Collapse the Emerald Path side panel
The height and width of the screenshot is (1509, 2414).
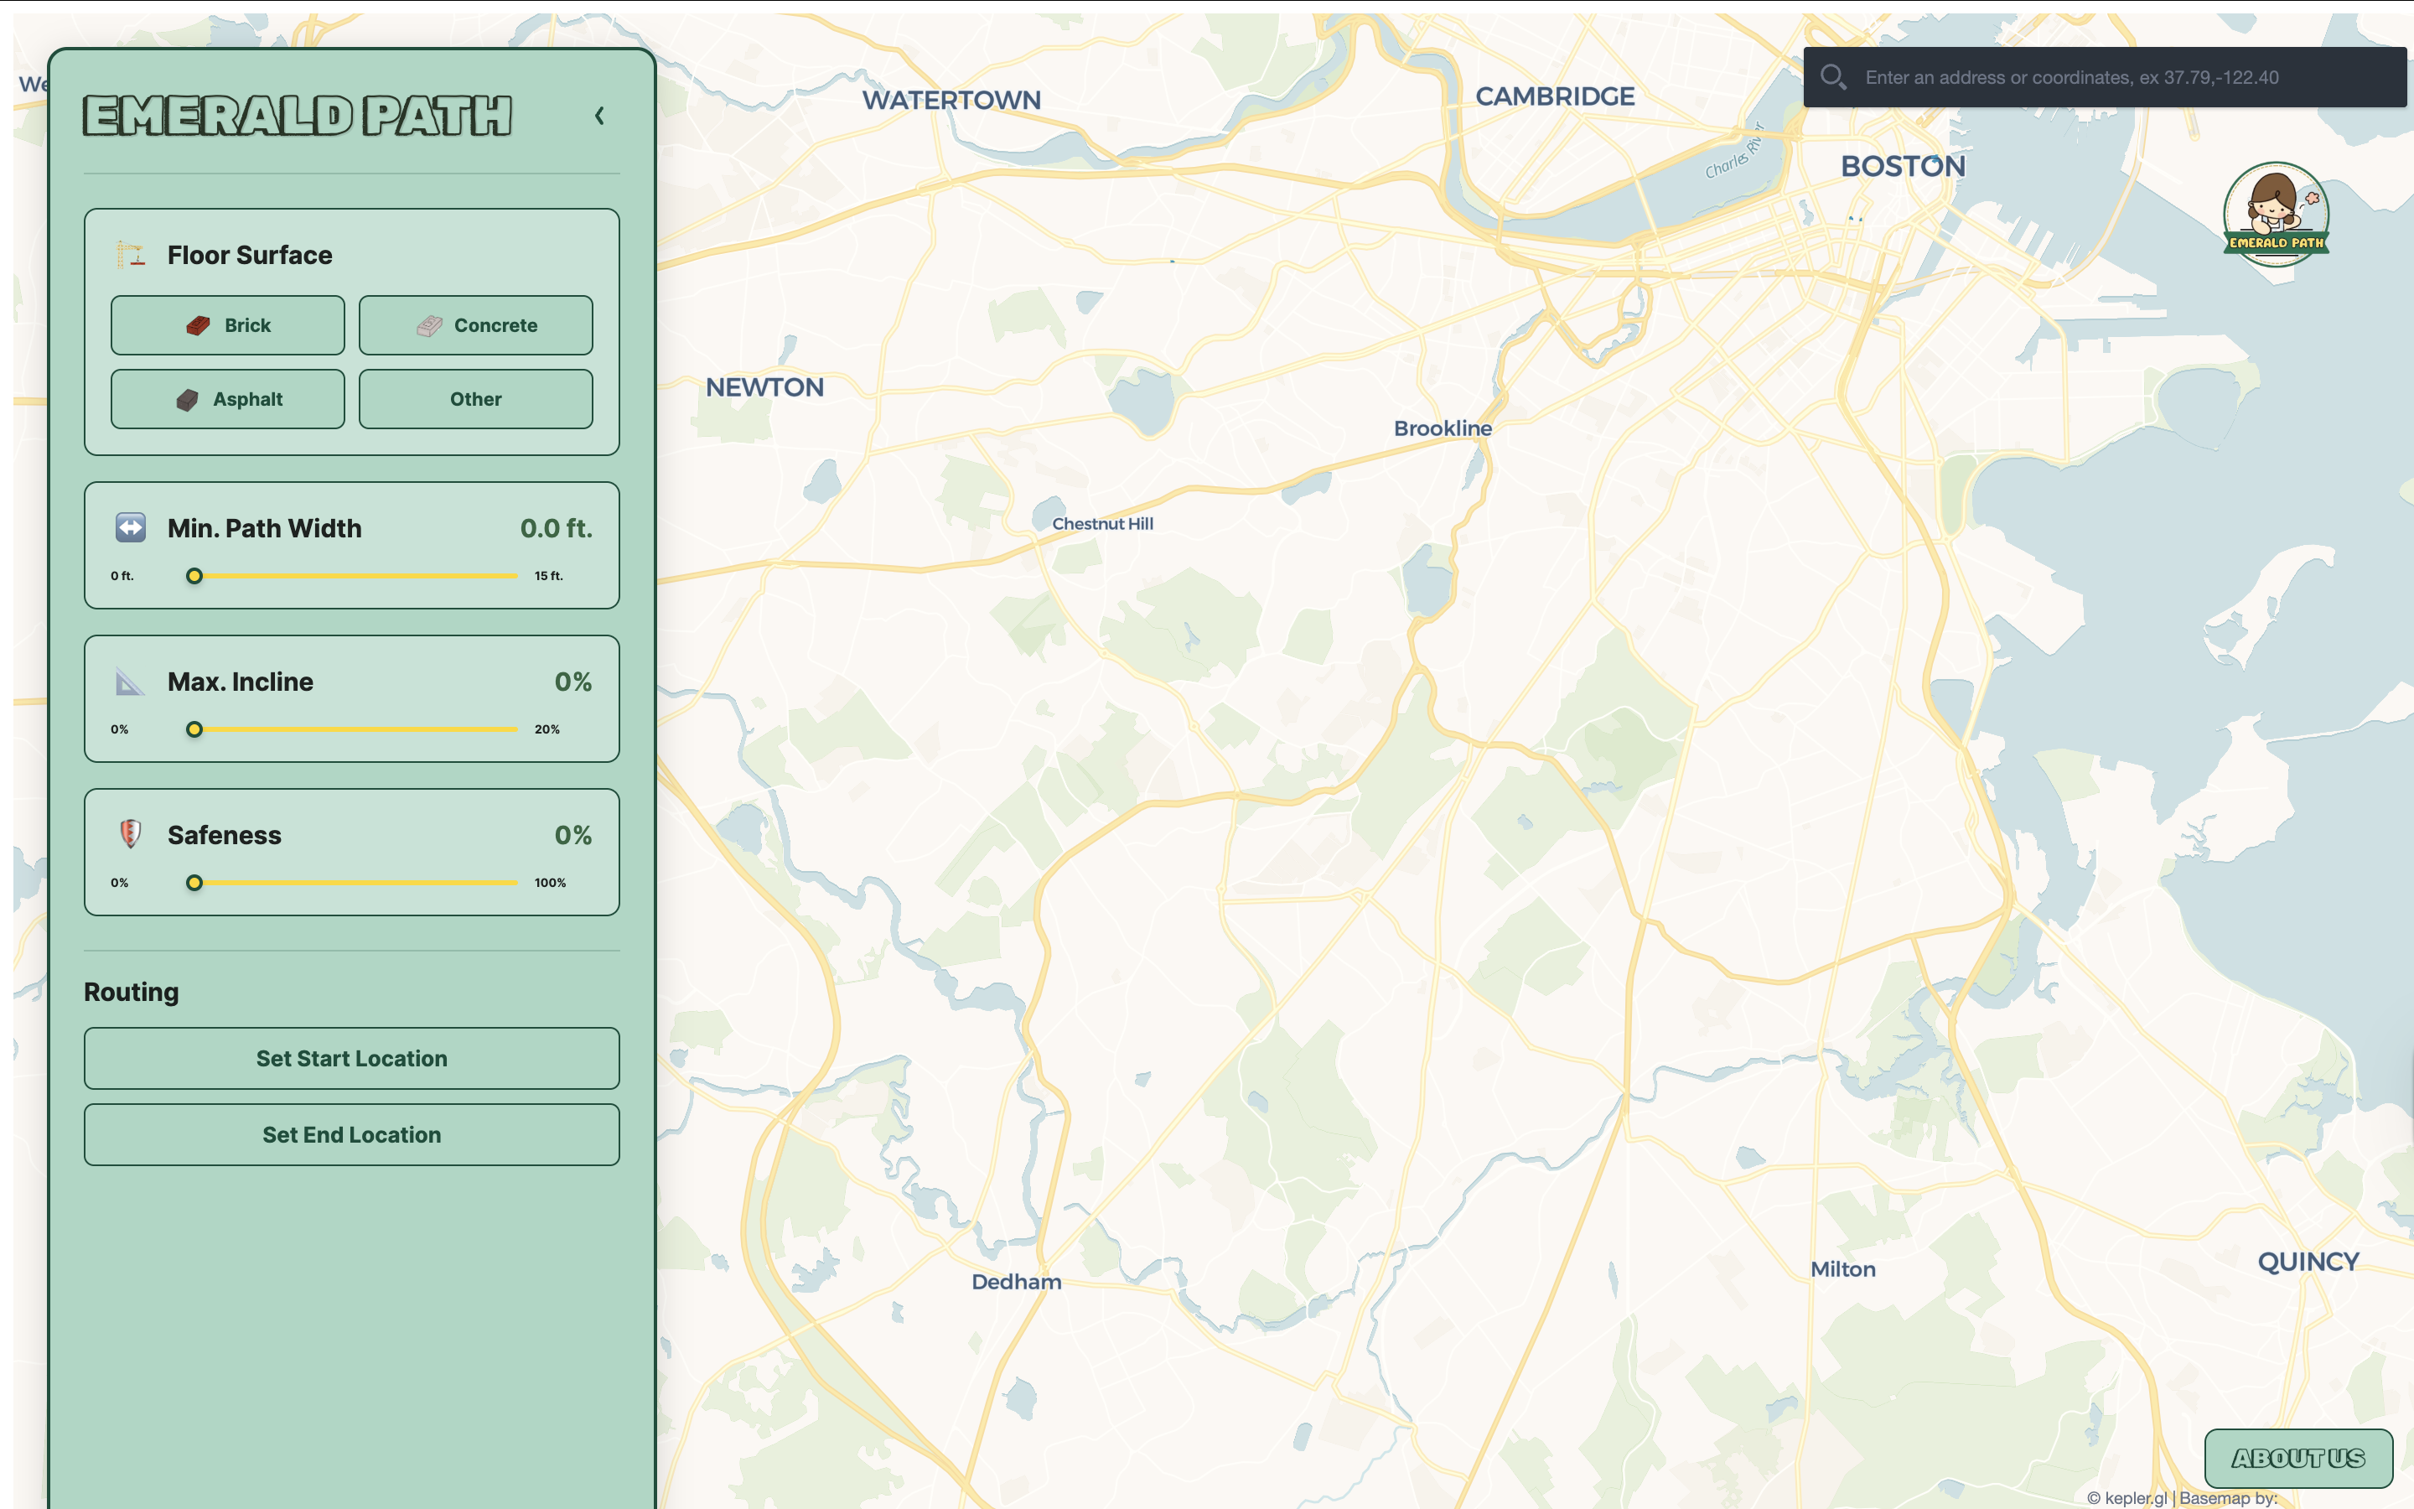click(599, 117)
